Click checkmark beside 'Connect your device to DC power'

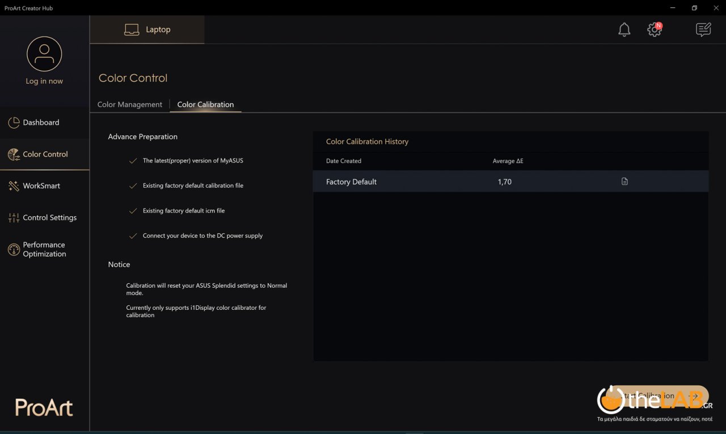click(x=132, y=236)
